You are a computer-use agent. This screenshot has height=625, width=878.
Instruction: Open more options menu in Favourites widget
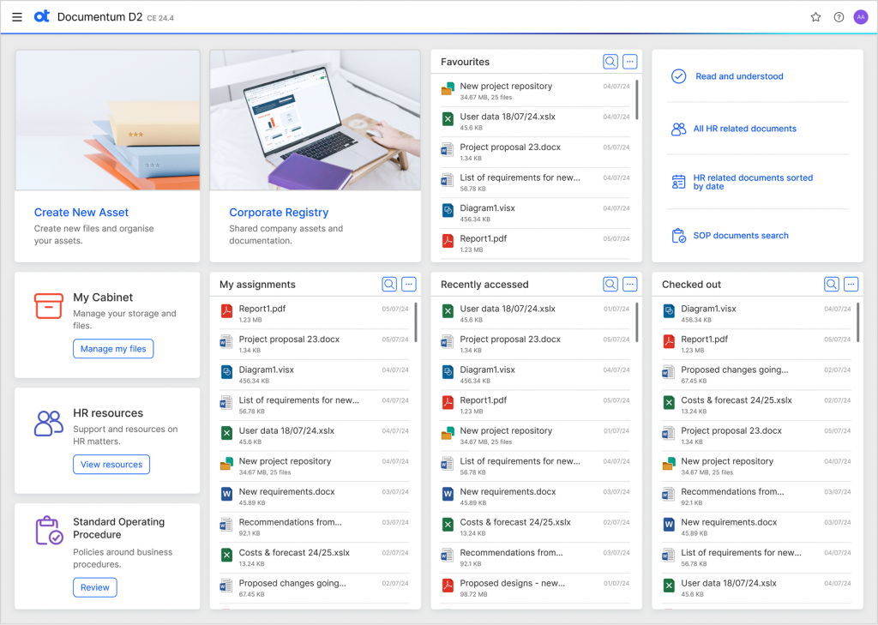[x=630, y=62]
